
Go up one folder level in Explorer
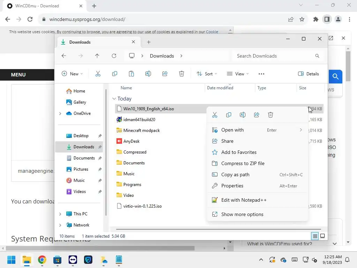coord(97,56)
